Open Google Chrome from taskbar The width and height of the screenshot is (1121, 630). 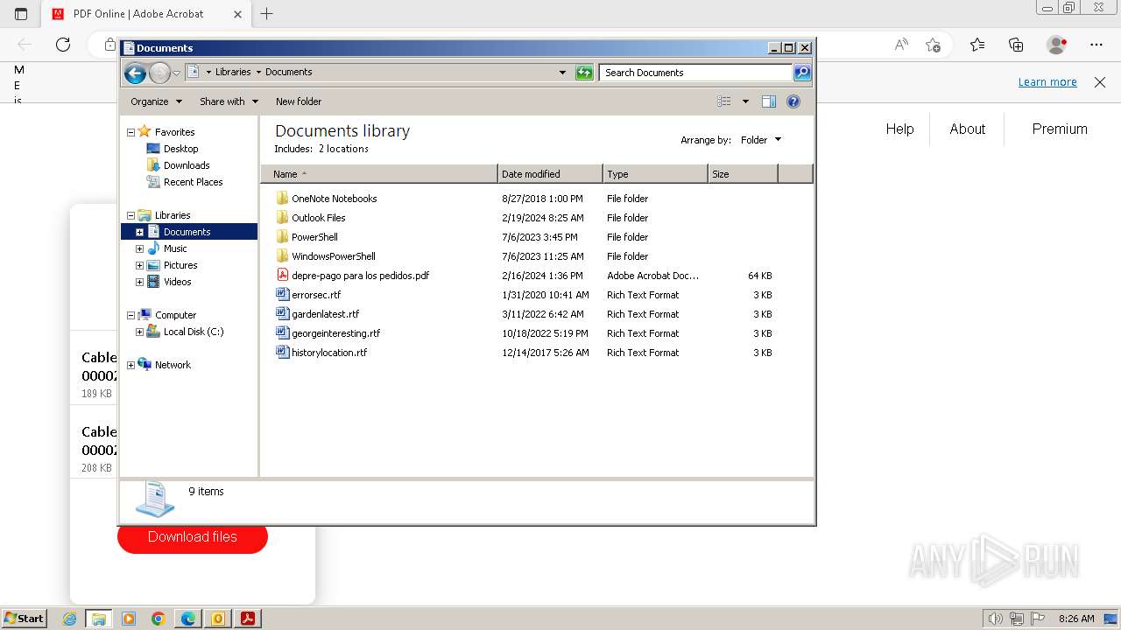(x=159, y=619)
